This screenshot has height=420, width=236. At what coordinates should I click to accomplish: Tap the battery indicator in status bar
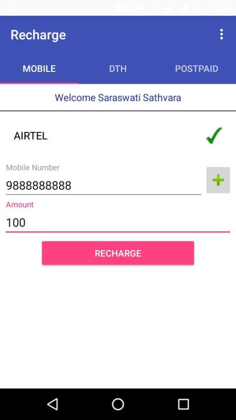tap(198, 8)
